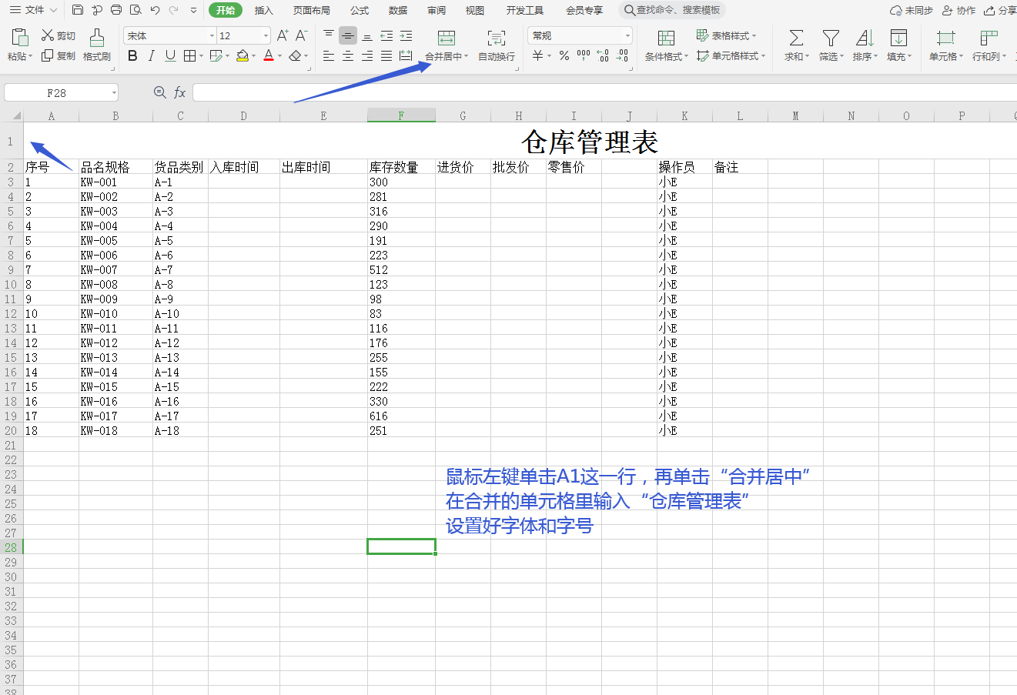
Task: Align text left
Action: pos(329,56)
